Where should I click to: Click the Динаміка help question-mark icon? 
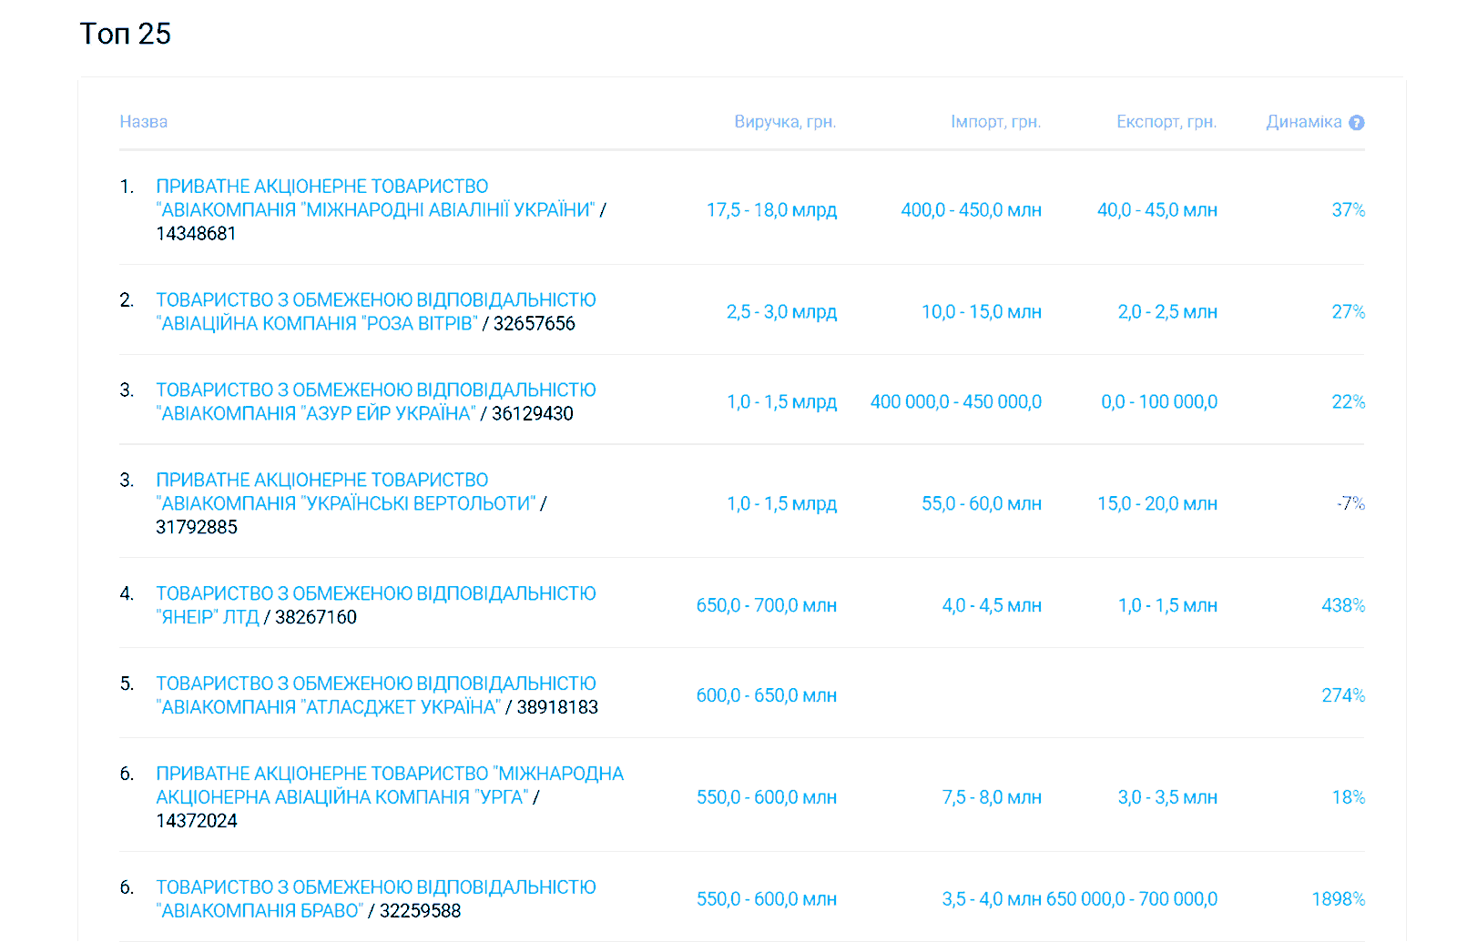[x=1356, y=122]
